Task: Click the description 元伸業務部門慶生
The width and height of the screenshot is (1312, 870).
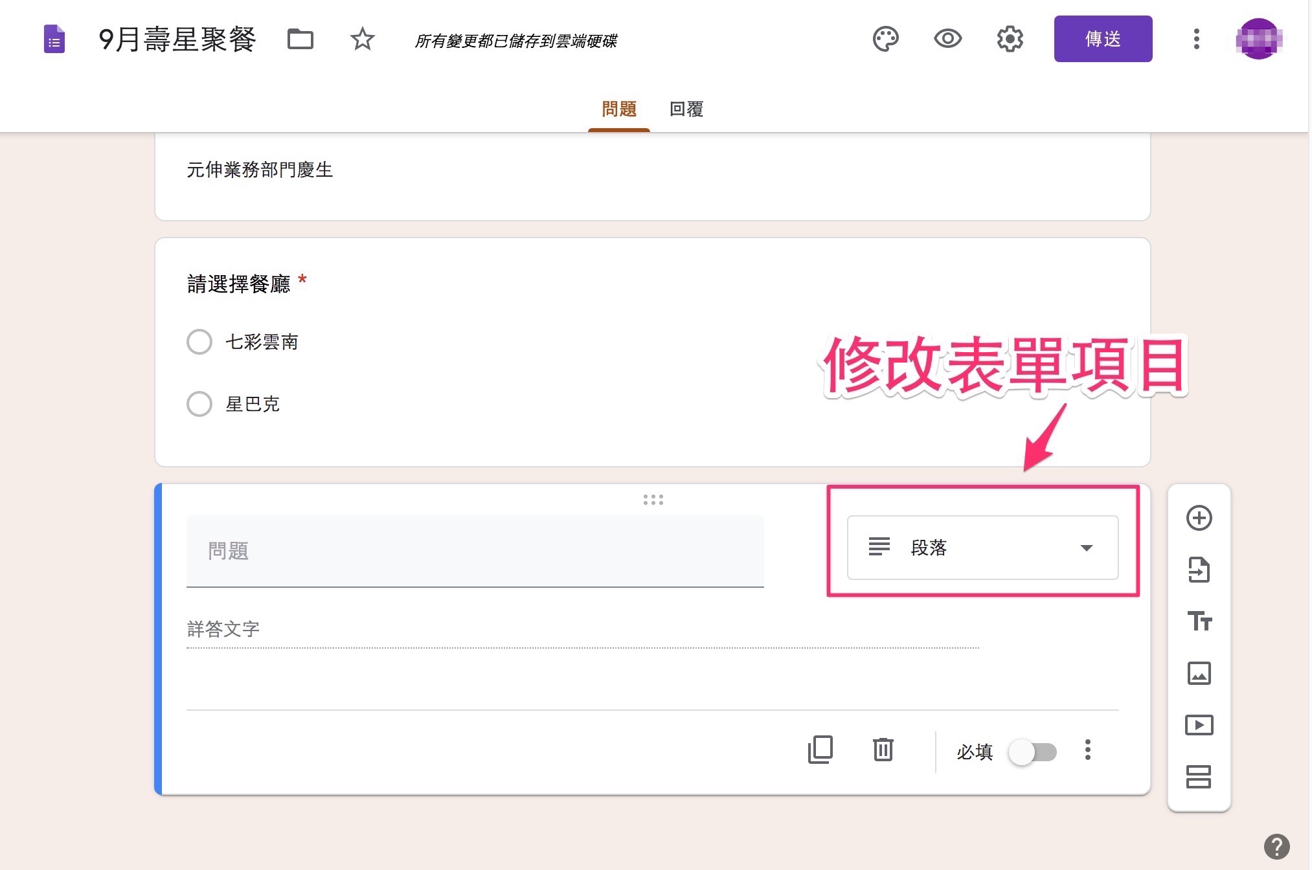Action: 260,170
